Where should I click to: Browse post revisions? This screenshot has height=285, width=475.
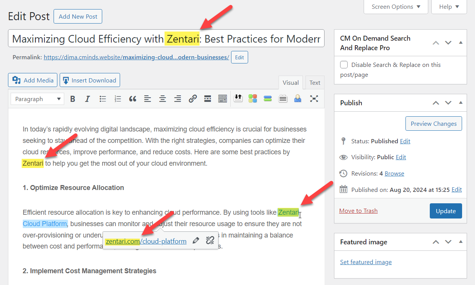coord(394,173)
